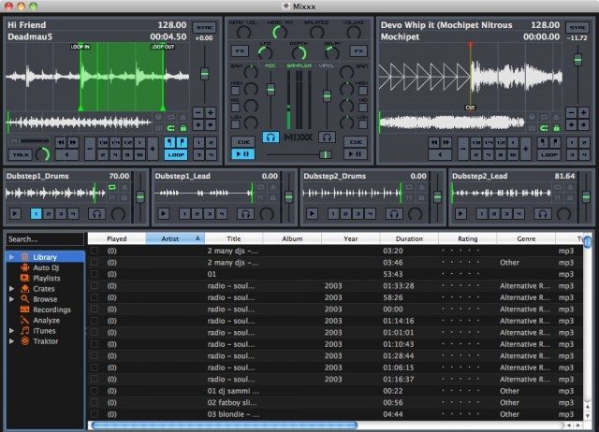
Task: Open Recordings in sidebar
Action: (52, 310)
